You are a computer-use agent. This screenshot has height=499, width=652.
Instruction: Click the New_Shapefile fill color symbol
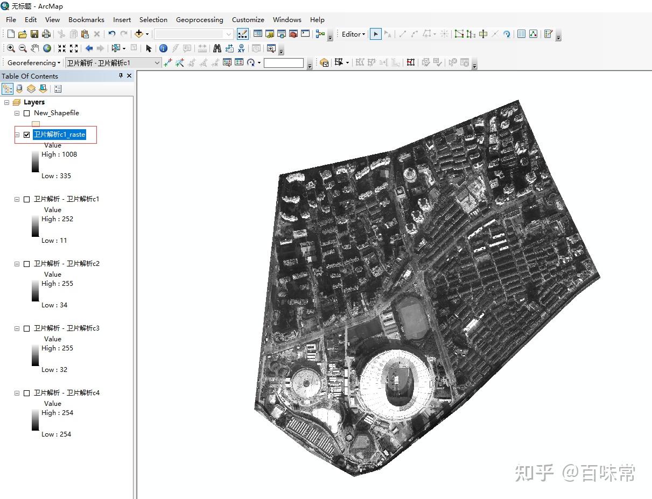pos(36,124)
